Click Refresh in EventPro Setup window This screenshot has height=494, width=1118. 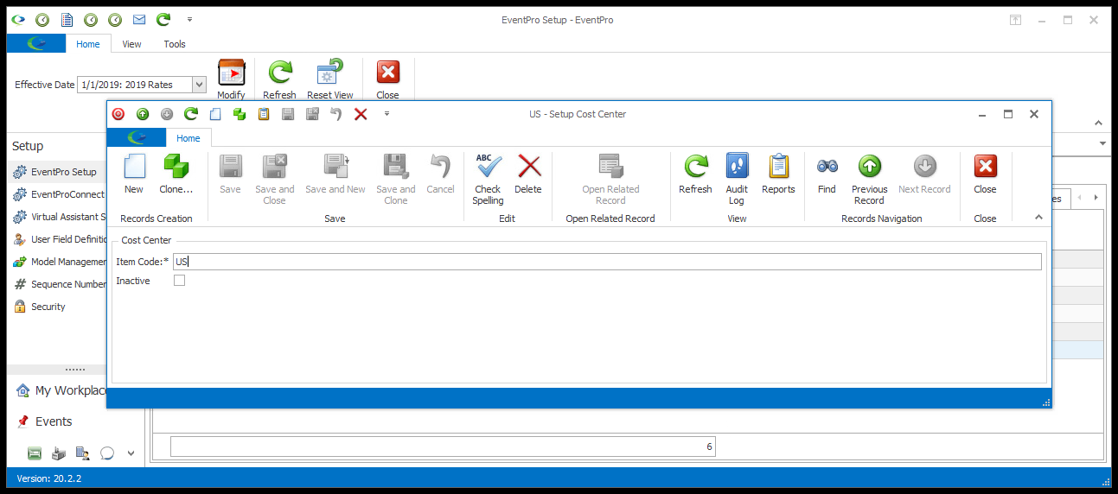279,79
